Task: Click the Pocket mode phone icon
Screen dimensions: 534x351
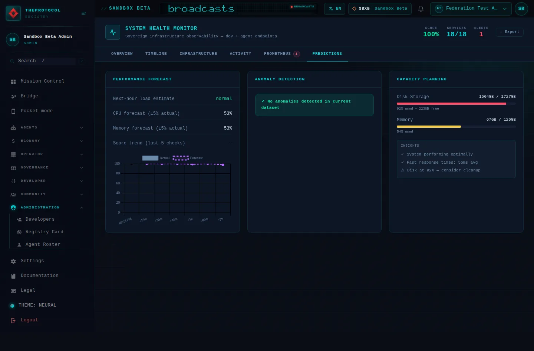Action: click(13, 111)
